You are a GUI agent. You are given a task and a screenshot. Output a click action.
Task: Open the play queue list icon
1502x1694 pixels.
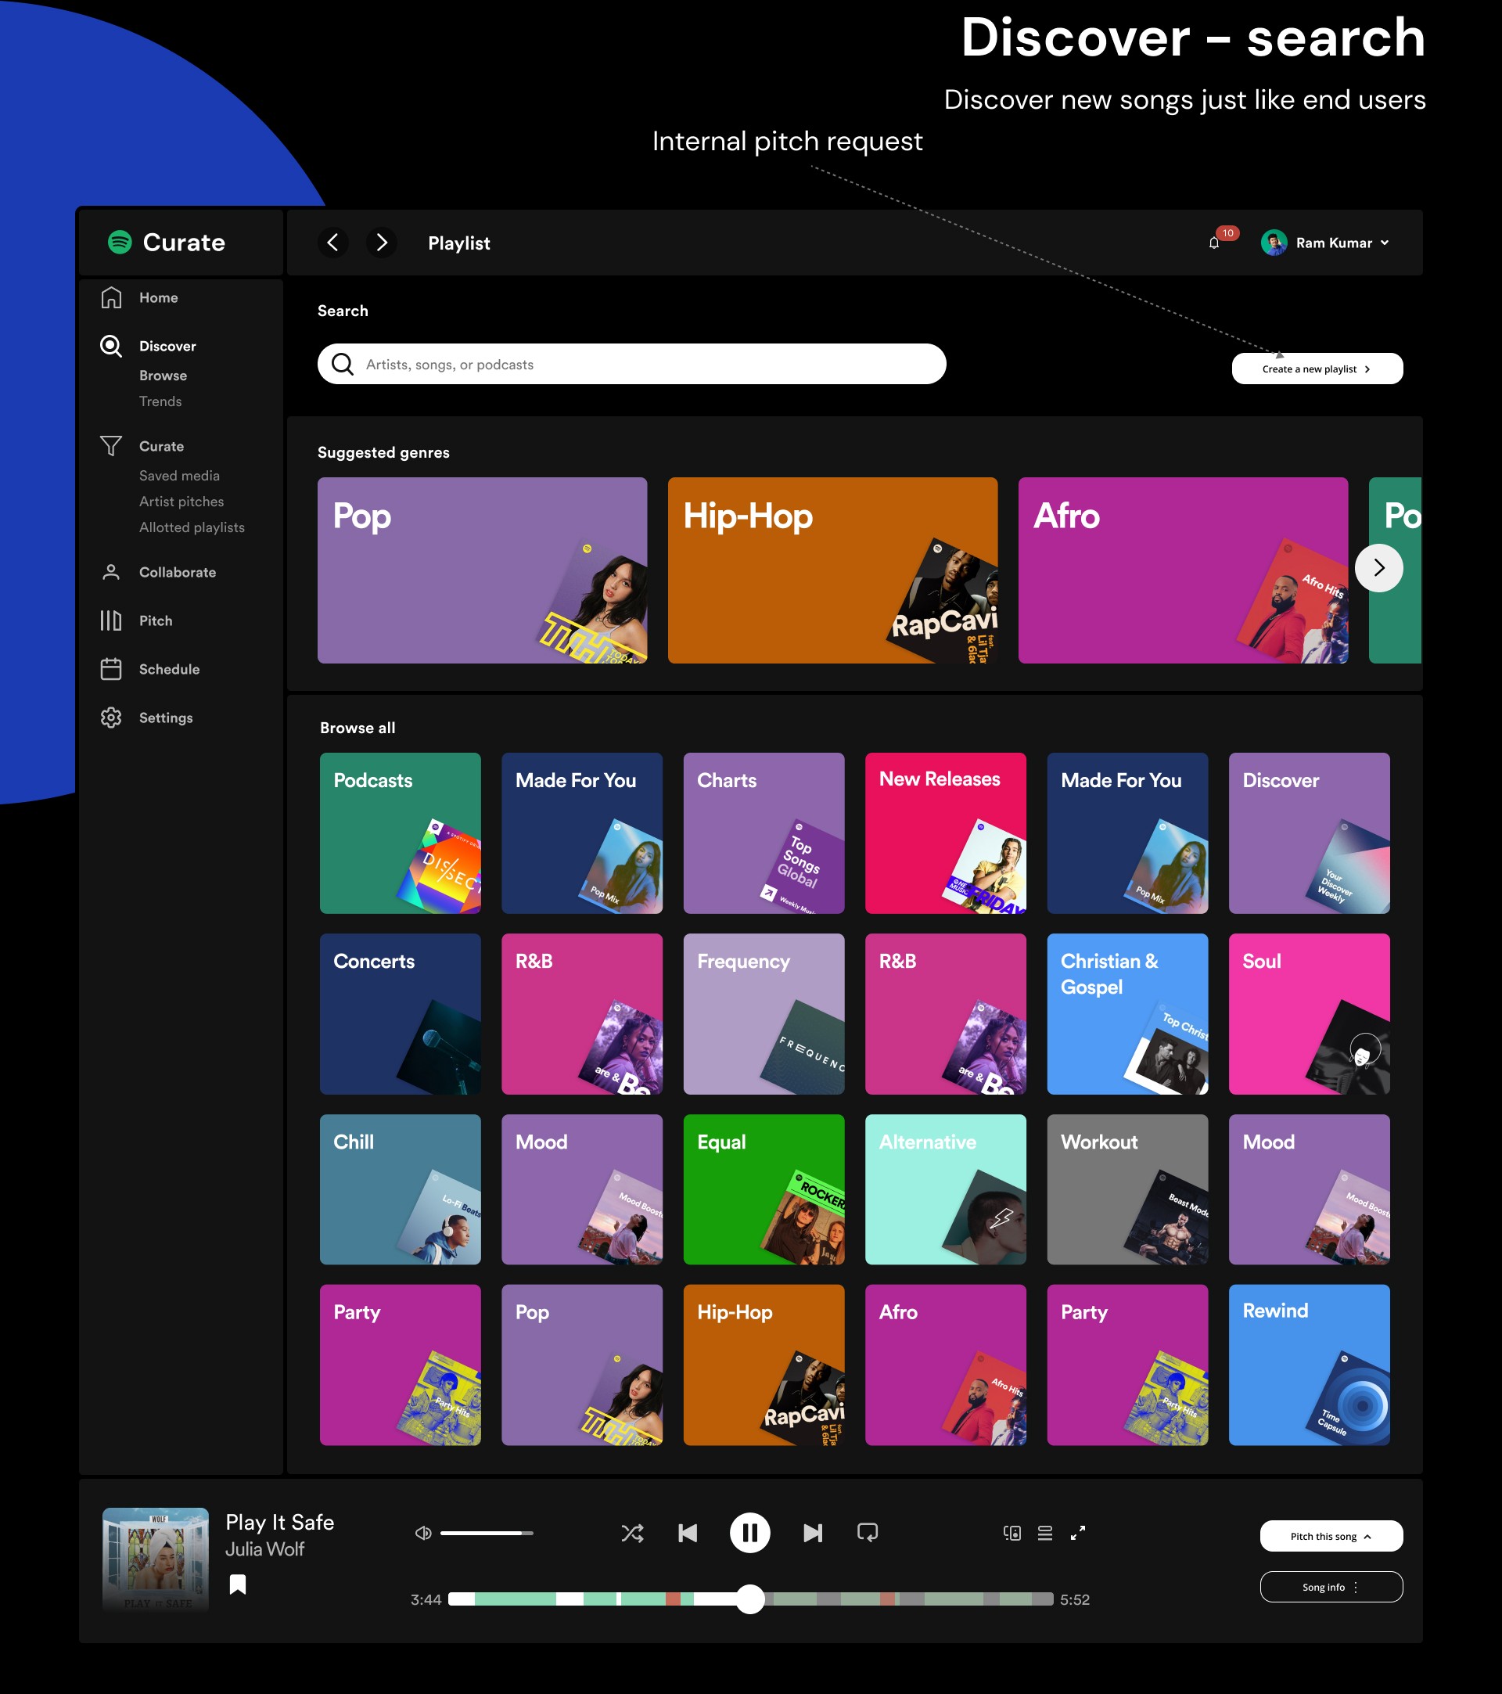[x=1044, y=1534]
